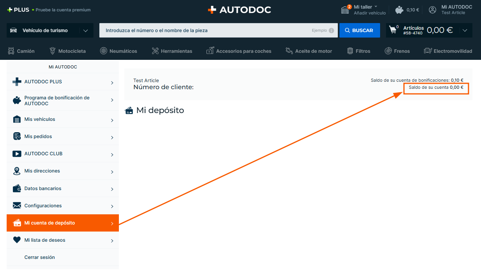This screenshot has width=481, height=273.
Task: Open the Neumáticos tire category
Action: [x=118, y=51]
